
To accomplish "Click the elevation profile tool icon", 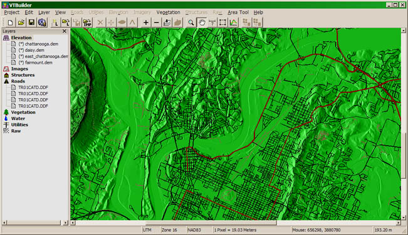I will (x=233, y=22).
